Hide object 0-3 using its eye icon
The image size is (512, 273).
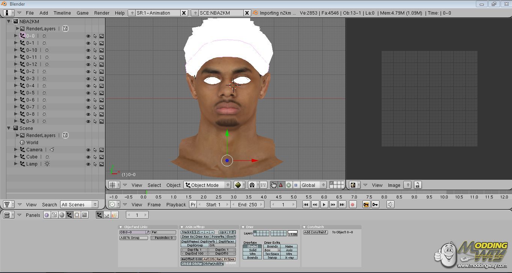click(x=88, y=79)
